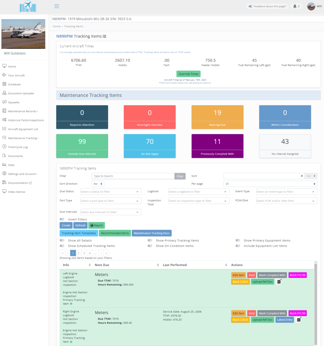Click the Home breadcrumb link

(x=57, y=26)
